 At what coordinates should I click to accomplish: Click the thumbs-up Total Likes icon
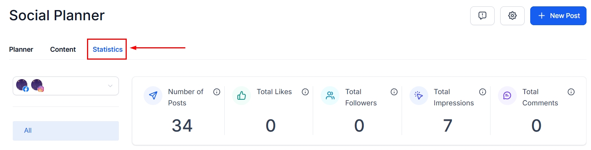[x=241, y=96]
